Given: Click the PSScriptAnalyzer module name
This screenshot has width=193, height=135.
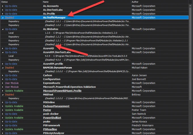Looking at the screenshot, I should 54,133.
